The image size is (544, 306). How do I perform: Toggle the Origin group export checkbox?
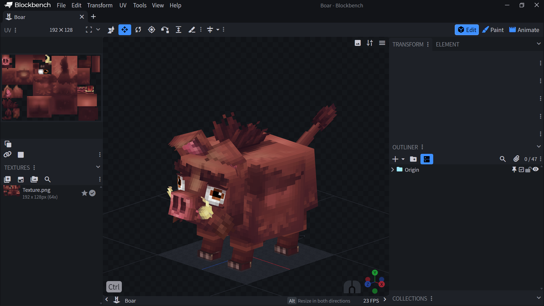(x=521, y=170)
